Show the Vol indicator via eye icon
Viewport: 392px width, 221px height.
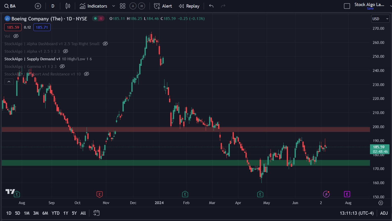coord(16,36)
